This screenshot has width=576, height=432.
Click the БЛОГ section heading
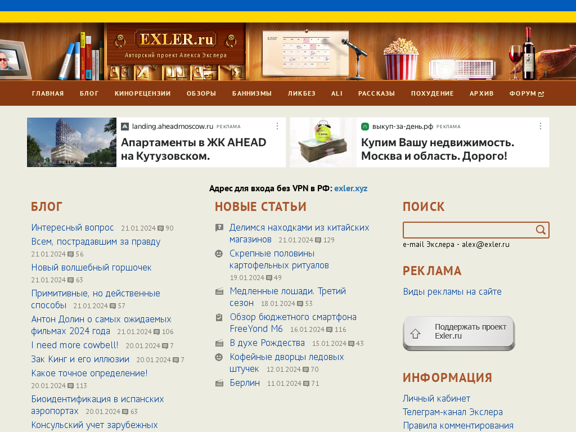point(47,207)
